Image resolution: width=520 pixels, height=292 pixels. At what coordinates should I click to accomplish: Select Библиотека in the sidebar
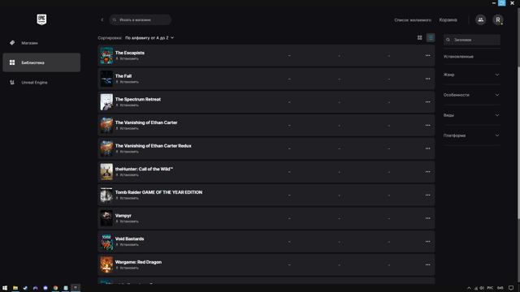(x=41, y=62)
